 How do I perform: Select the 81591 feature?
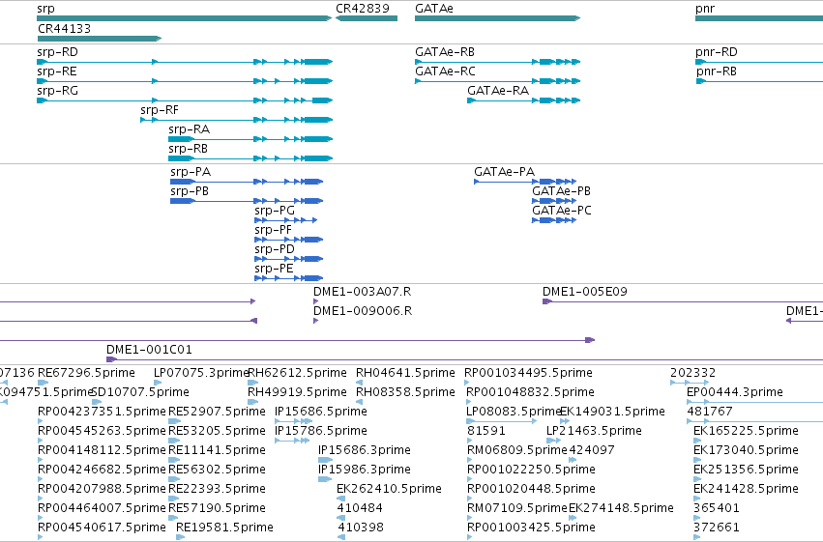click(x=469, y=441)
